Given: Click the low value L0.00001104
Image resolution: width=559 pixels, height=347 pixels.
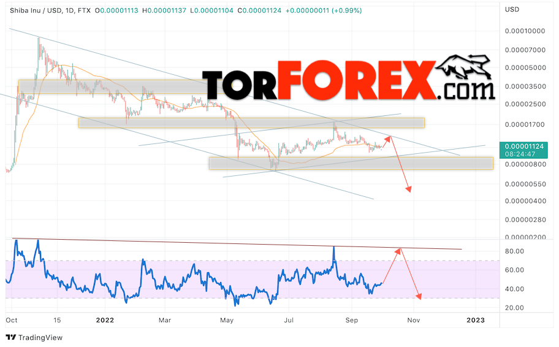Looking at the screenshot, I should click(211, 10).
